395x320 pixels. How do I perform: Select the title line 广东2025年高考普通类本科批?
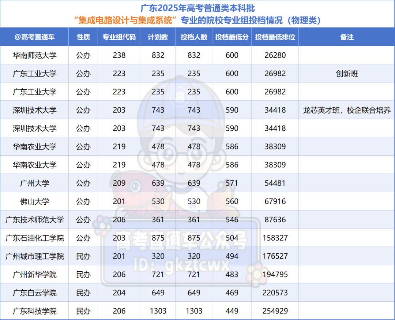click(198, 8)
